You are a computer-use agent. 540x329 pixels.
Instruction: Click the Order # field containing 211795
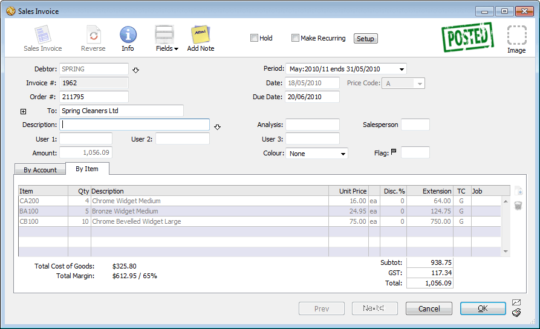(x=94, y=97)
